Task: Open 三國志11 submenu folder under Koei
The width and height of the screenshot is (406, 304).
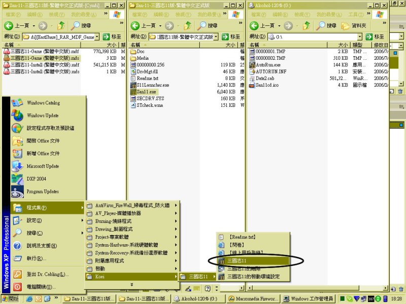Action: [x=198, y=277]
